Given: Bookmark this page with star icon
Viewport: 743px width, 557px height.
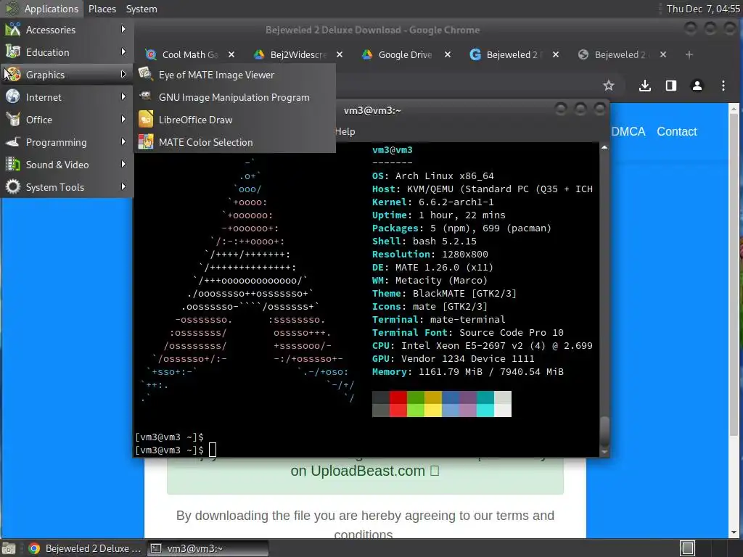Looking at the screenshot, I should pyautogui.click(x=609, y=86).
